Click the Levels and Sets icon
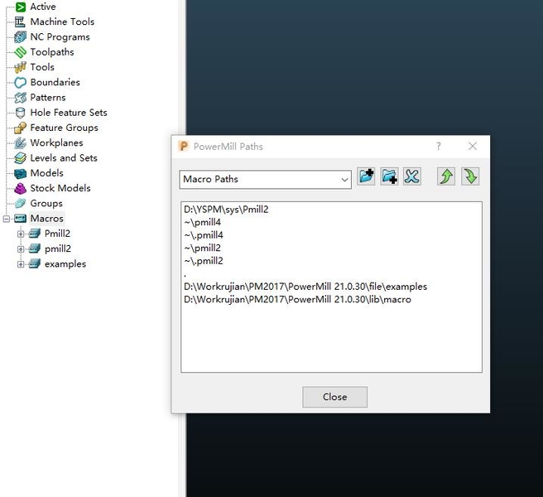The width and height of the screenshot is (543, 497). (x=20, y=158)
